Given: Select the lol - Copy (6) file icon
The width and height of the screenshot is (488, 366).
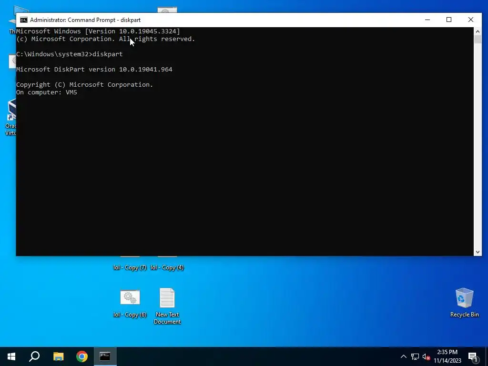Looking at the screenshot, I should (130, 304).
